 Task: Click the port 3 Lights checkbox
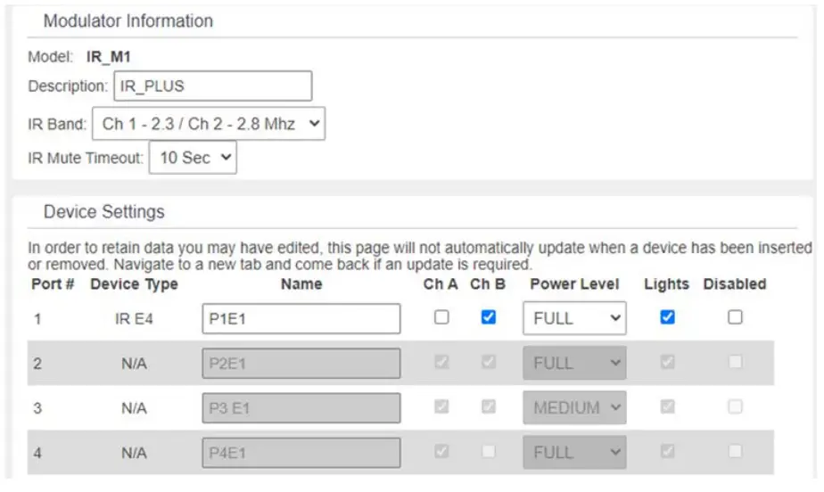(x=667, y=406)
